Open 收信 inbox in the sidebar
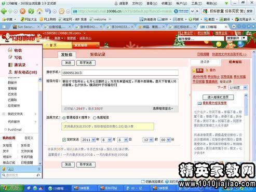The width and height of the screenshot is (256, 192). coord(15,50)
